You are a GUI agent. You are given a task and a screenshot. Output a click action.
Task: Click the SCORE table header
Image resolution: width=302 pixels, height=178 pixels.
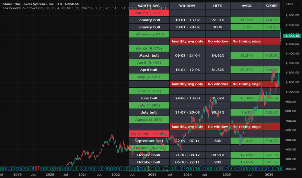pos(271,6)
